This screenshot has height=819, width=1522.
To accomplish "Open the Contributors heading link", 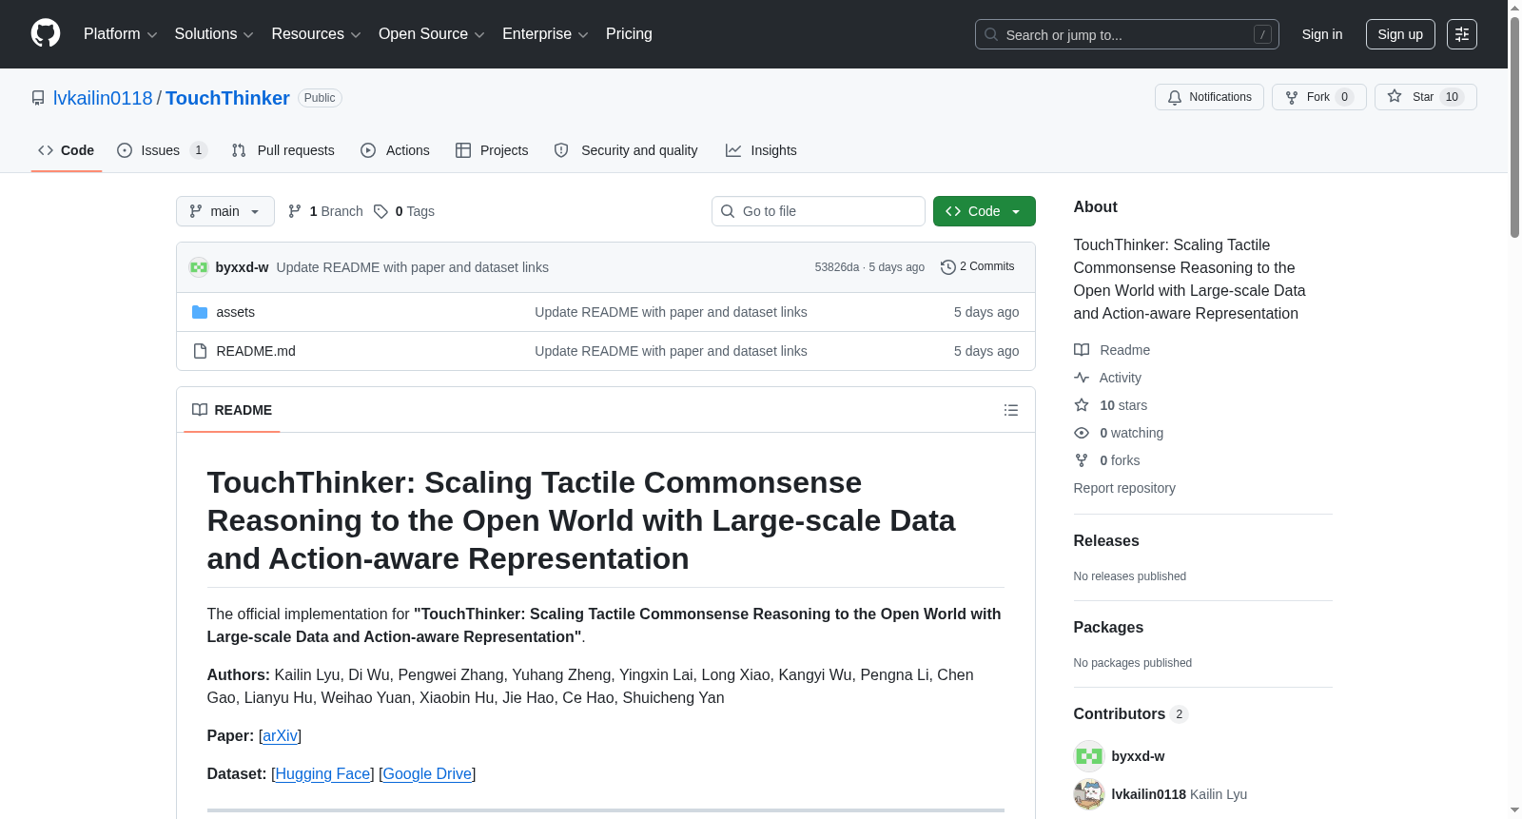I will 1130,713.
